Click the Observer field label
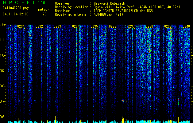Screen dimensions: 193x123 62,3
